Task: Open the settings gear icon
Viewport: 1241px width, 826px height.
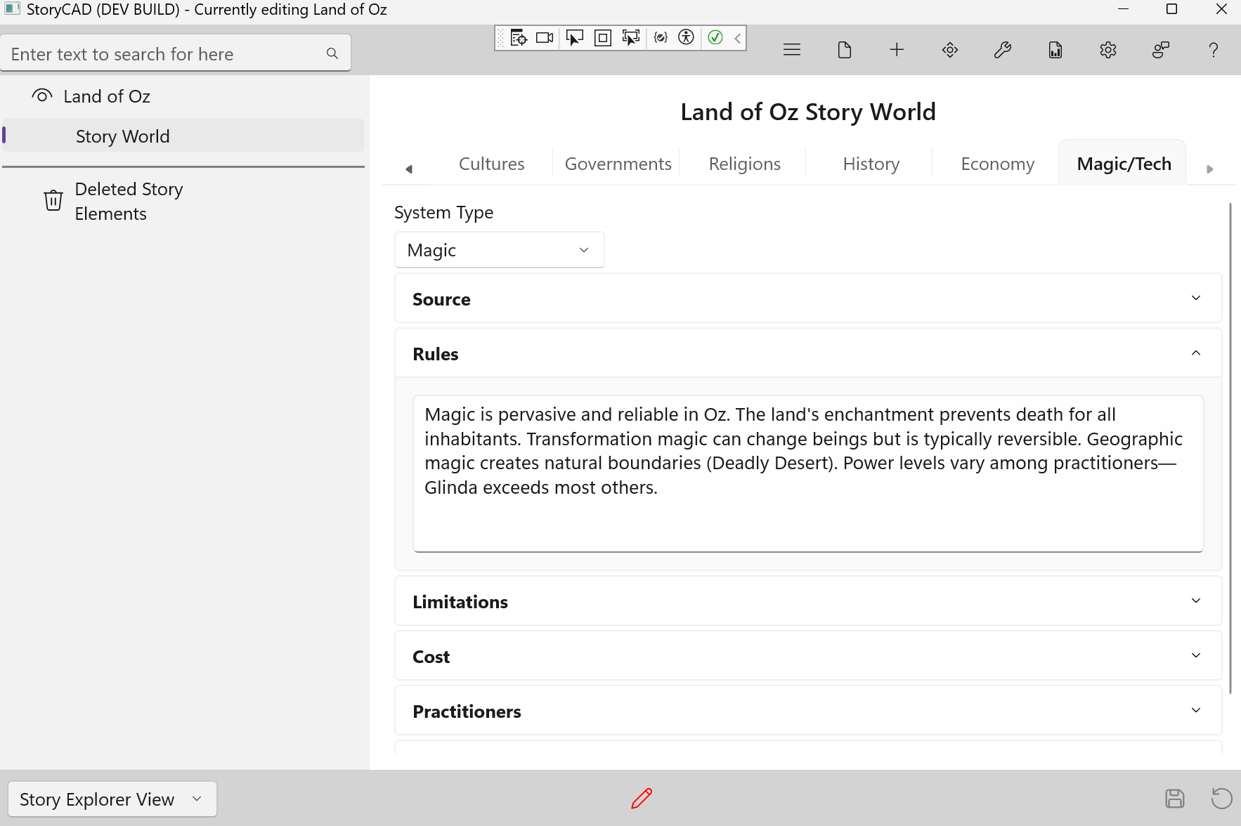Action: pos(1108,50)
